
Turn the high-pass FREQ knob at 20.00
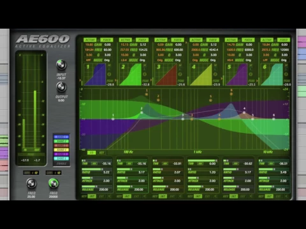coord(31,183)
